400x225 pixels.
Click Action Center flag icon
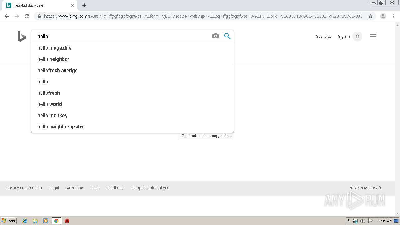(370, 221)
